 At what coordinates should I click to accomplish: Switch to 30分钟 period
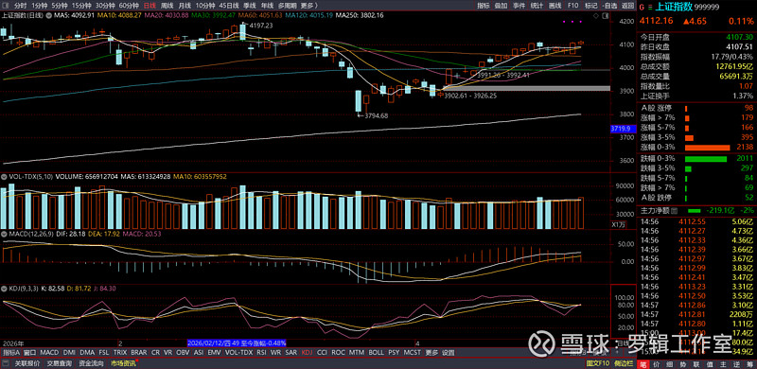[x=105, y=6]
